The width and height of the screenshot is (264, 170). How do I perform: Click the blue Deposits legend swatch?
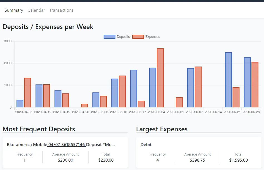coord(109,37)
